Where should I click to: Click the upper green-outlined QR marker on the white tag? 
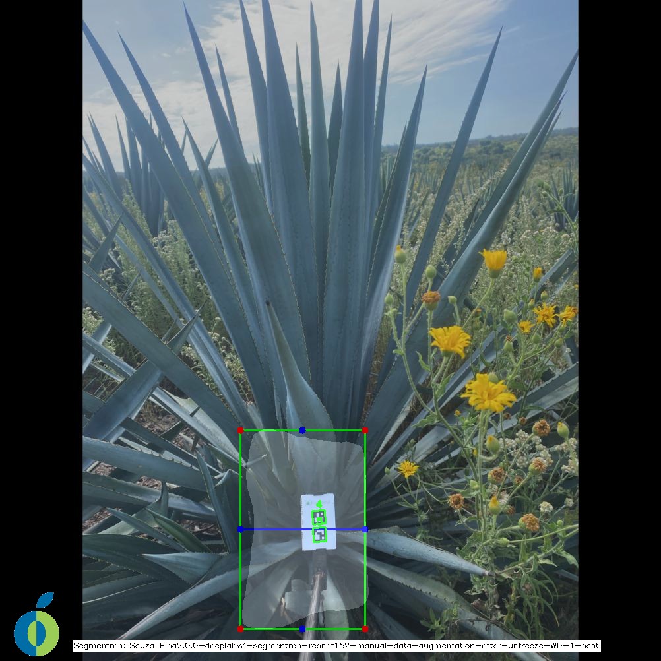[319, 517]
